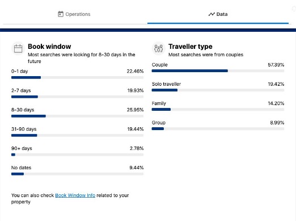
Task: Click the Traveller type people icon
Action: pyautogui.click(x=158, y=48)
